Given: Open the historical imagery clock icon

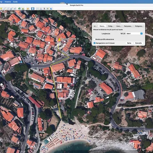Looking at the screenshot, I should [19, 8].
